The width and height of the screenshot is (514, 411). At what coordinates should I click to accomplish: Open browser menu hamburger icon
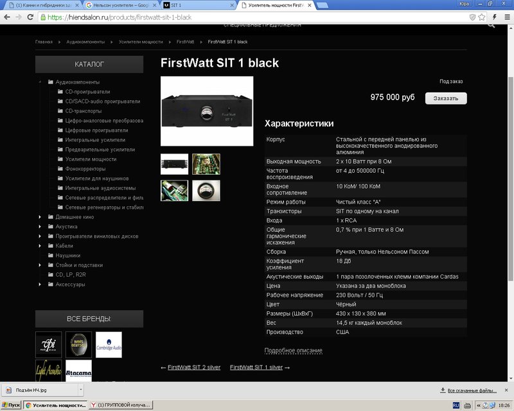507,17
